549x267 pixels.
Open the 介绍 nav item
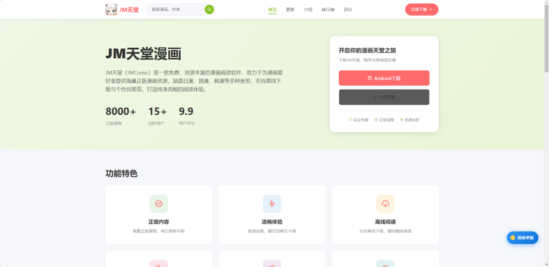[x=308, y=10]
